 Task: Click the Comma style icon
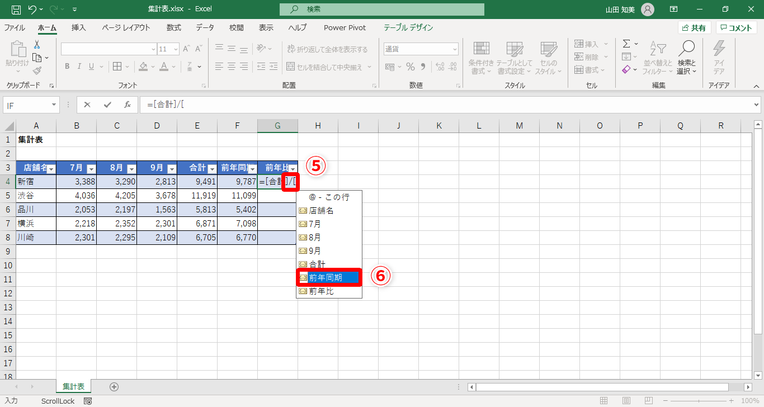[423, 67]
